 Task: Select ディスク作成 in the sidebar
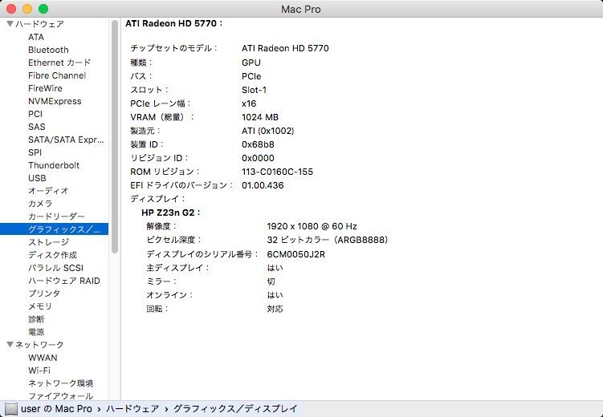pos(53,255)
